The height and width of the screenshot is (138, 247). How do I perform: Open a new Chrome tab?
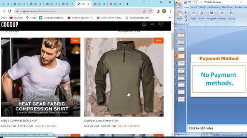[x=127, y=4]
